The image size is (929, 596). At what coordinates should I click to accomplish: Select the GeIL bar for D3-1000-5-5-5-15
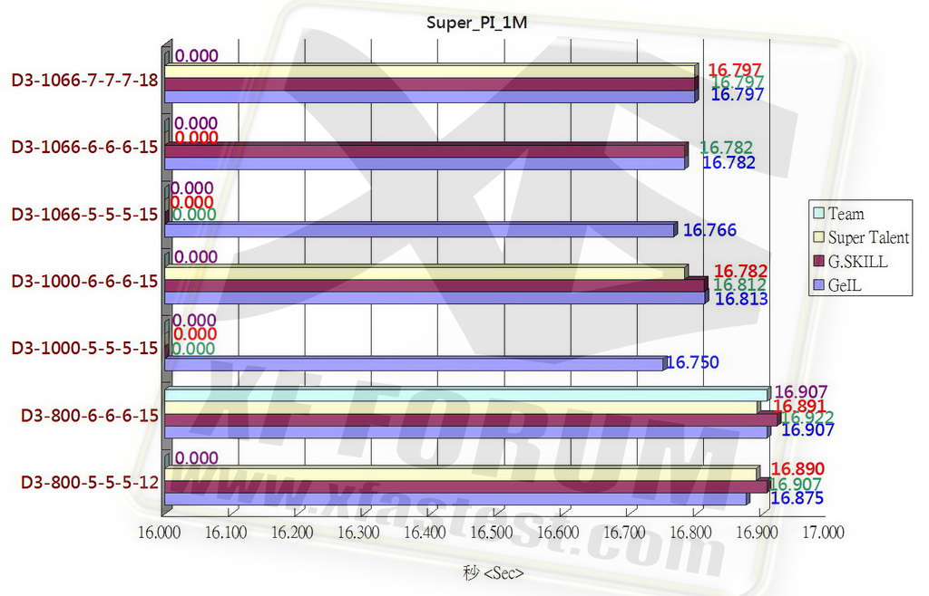415,363
